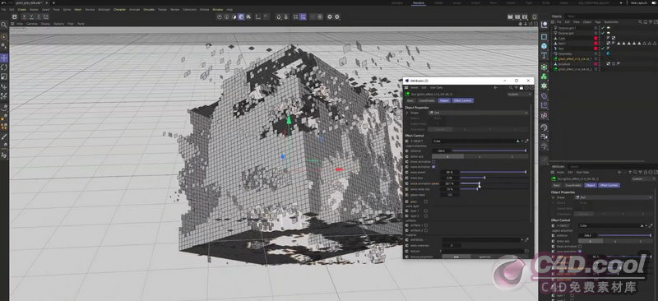Click the lock icon in Attributes window

coord(521,88)
